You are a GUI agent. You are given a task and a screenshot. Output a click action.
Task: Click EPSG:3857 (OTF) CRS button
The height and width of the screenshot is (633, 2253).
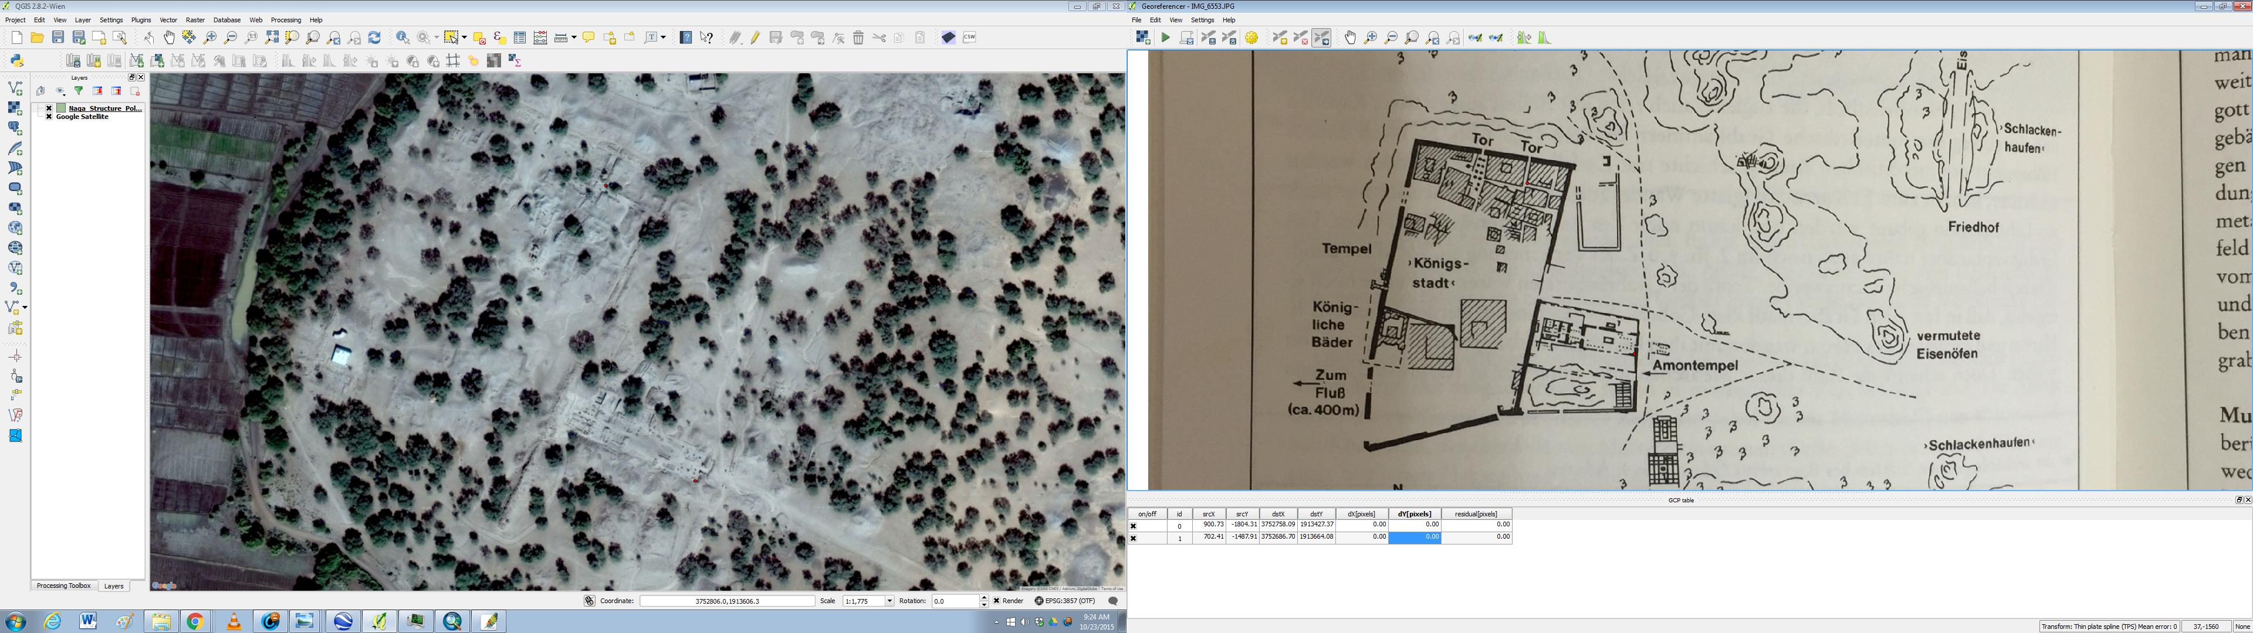[1064, 601]
